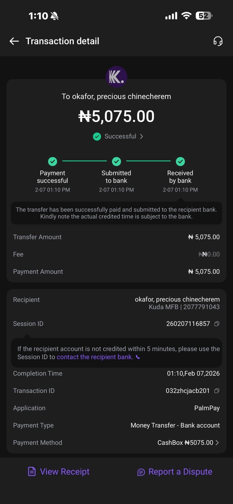Tap the dispute chat bubble icon

[x=141, y=472]
